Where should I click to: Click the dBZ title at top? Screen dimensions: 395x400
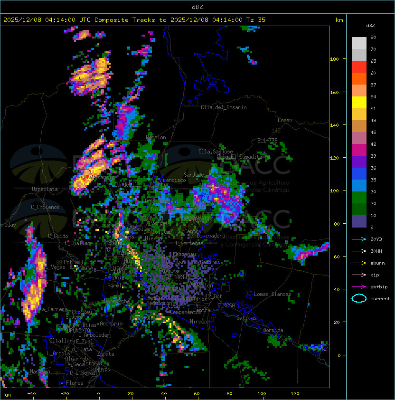[197, 7]
